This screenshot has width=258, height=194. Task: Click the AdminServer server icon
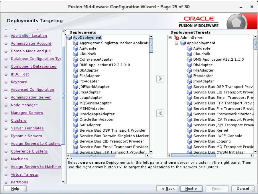[x=177, y=38]
